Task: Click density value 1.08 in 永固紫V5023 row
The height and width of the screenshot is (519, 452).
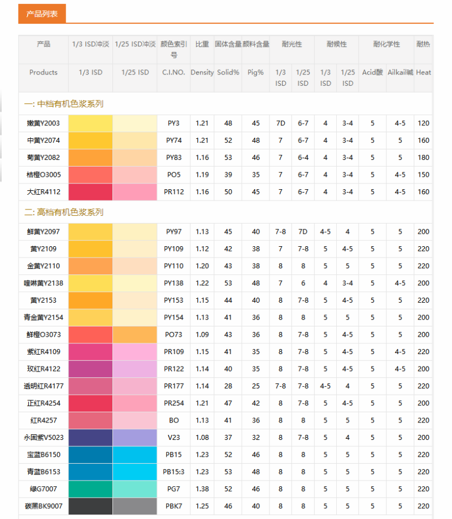Action: pyautogui.click(x=202, y=438)
